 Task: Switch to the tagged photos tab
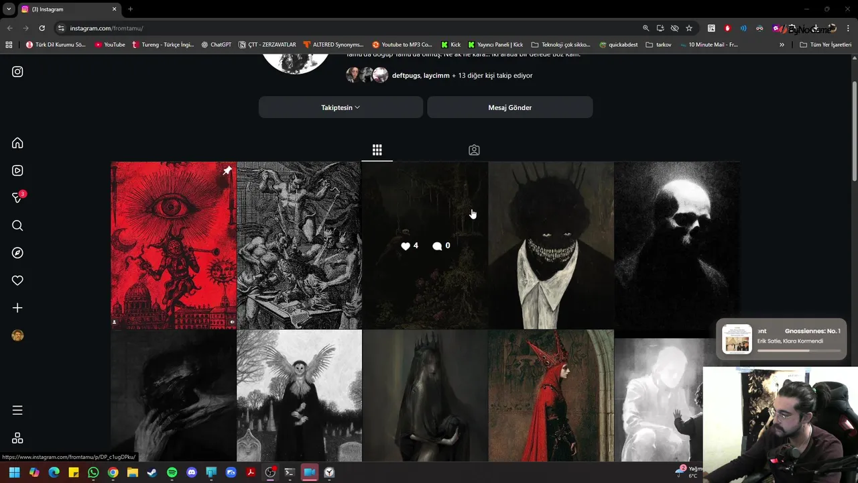(x=474, y=150)
